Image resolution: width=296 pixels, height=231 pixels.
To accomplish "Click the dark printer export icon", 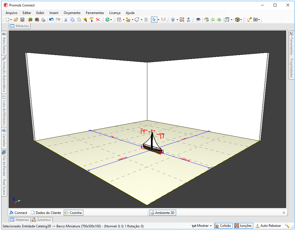I will pyautogui.click(x=37, y=20).
